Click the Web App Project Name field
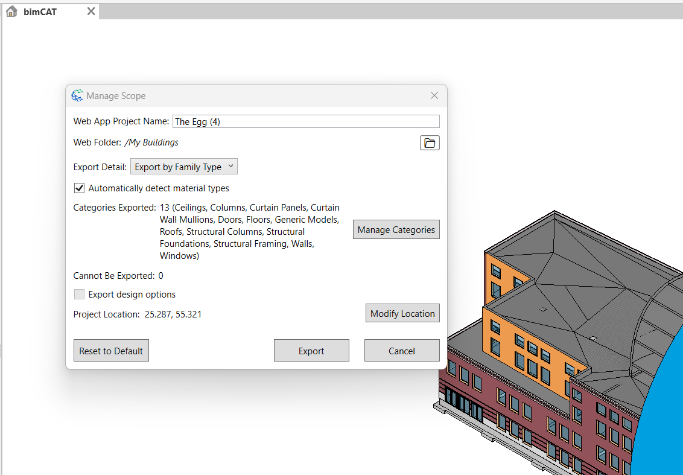Image resolution: width=683 pixels, height=475 pixels. 306,121
